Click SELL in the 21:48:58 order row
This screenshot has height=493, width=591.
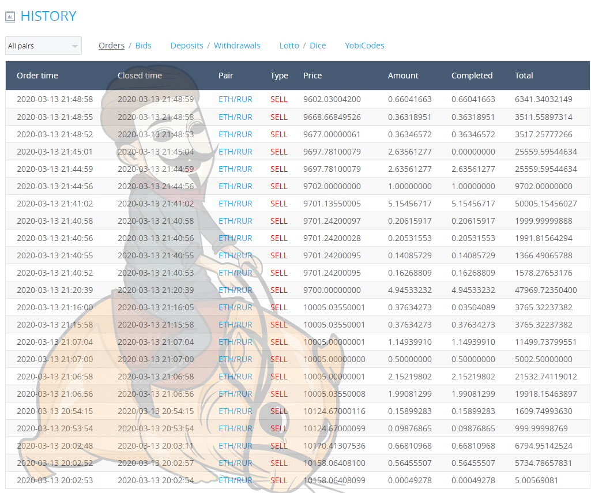pos(279,99)
